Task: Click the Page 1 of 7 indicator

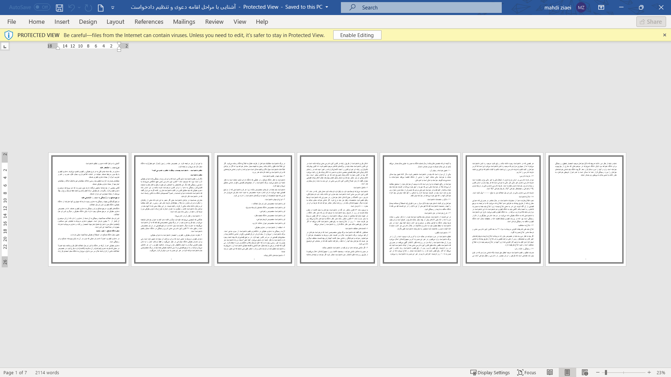Action: tap(15, 372)
